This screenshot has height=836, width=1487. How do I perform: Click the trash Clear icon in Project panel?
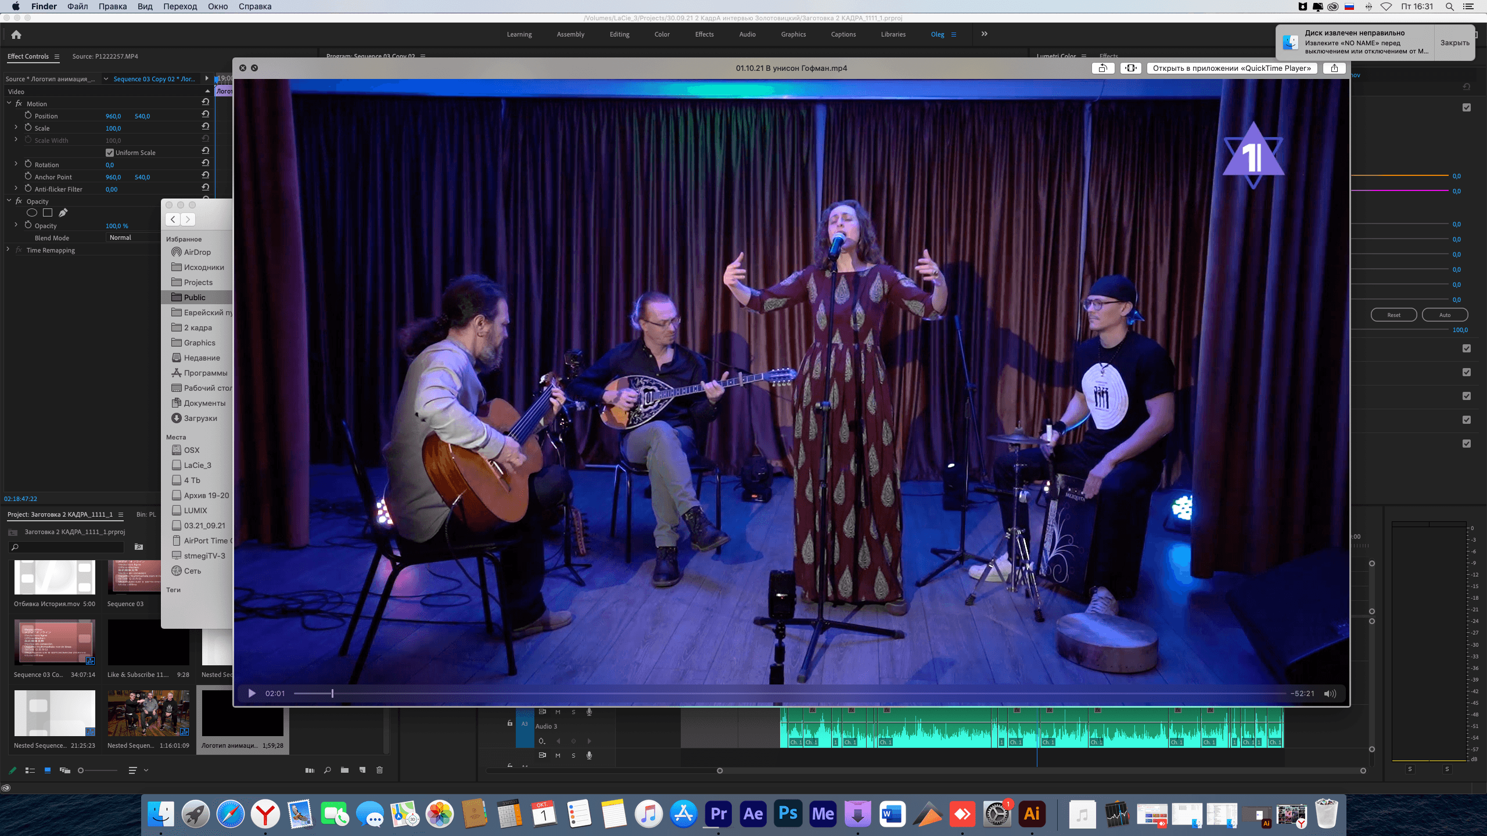coord(380,770)
